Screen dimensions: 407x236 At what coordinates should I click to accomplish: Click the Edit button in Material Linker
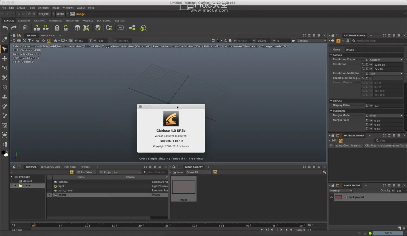coord(334,141)
